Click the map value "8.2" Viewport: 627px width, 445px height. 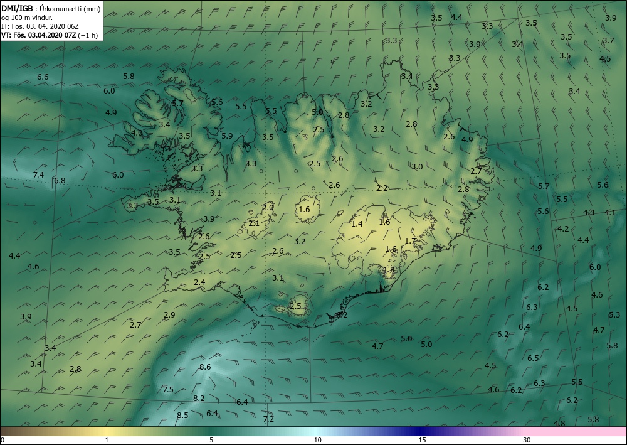click(x=199, y=398)
